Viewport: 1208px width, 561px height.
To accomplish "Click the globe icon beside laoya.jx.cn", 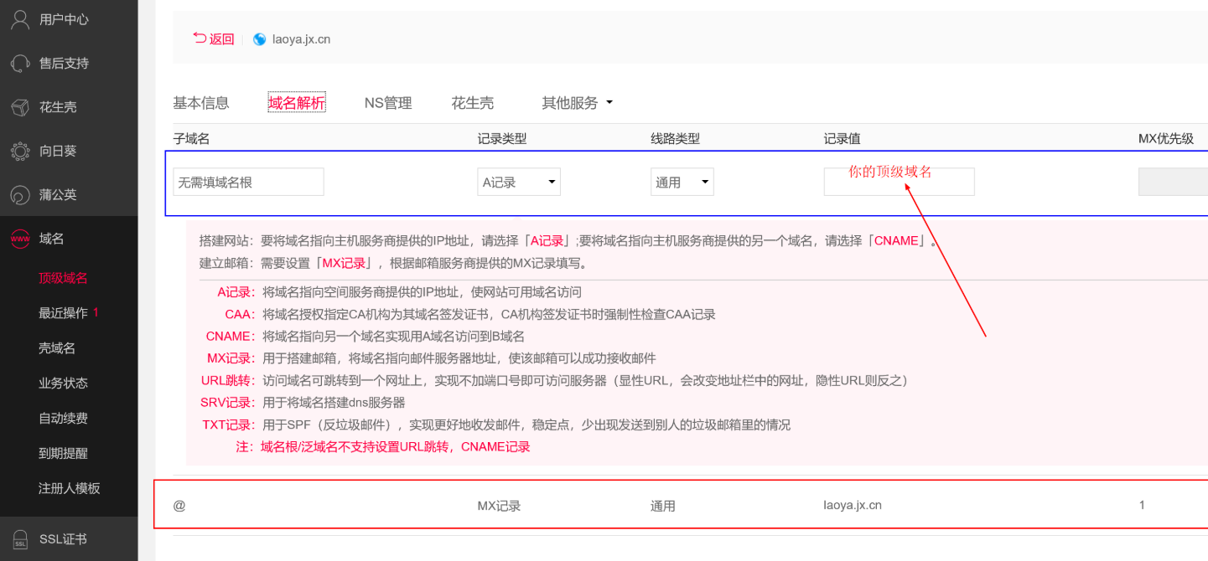I will tap(259, 39).
